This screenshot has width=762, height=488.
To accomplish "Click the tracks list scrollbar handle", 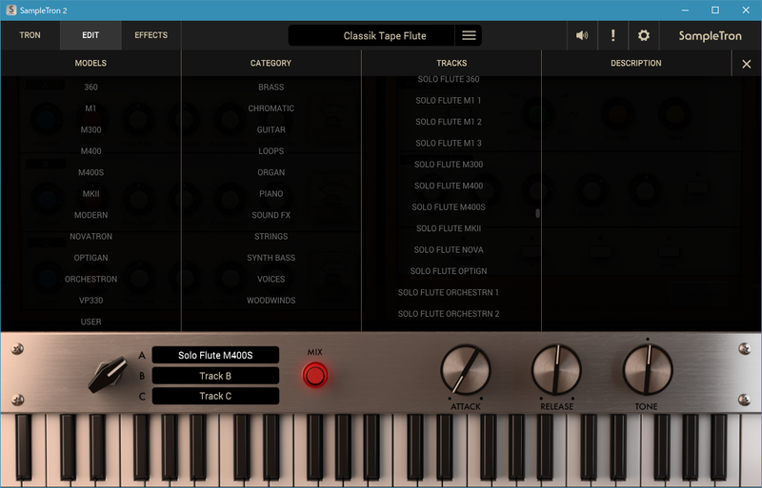I will pos(537,213).
